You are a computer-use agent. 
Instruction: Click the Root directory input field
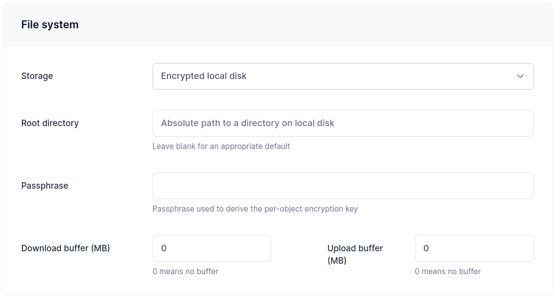343,123
